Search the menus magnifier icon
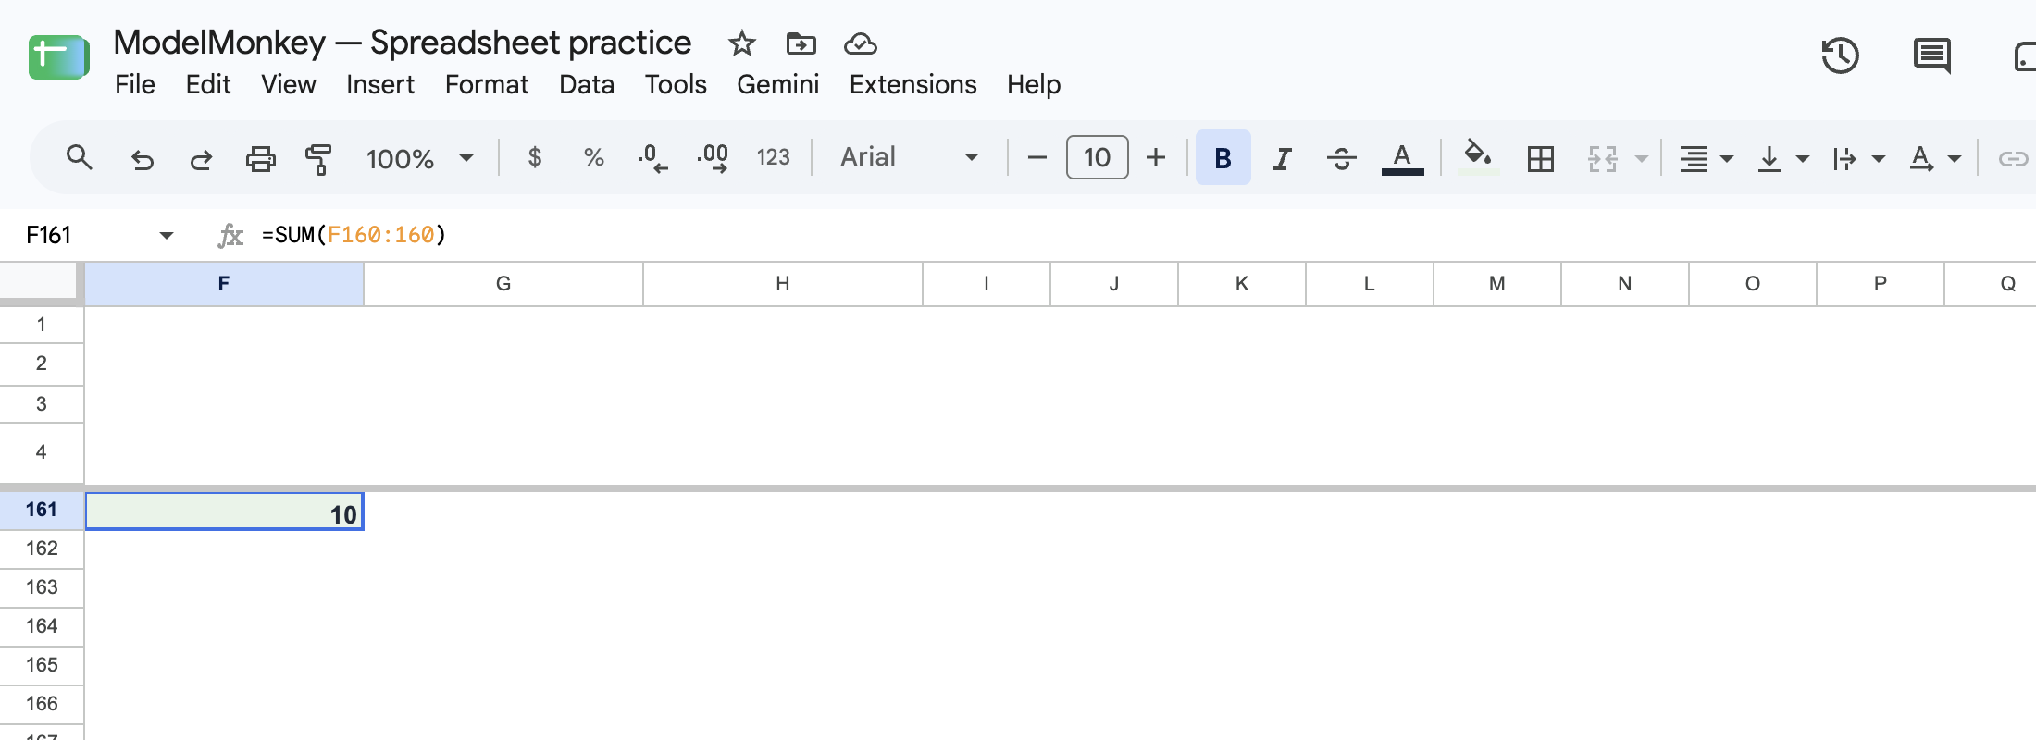 coord(80,158)
